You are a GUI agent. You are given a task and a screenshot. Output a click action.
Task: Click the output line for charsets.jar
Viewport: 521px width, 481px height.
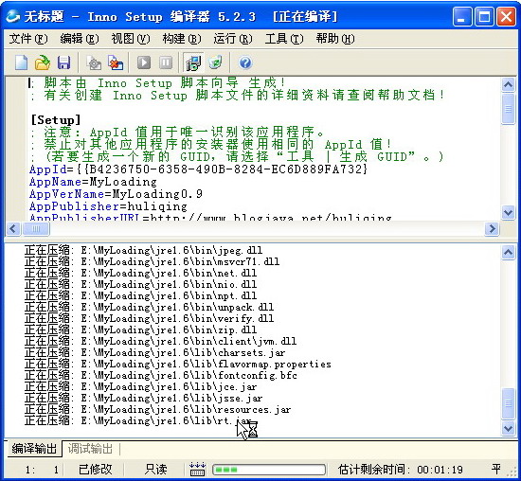coord(154,352)
